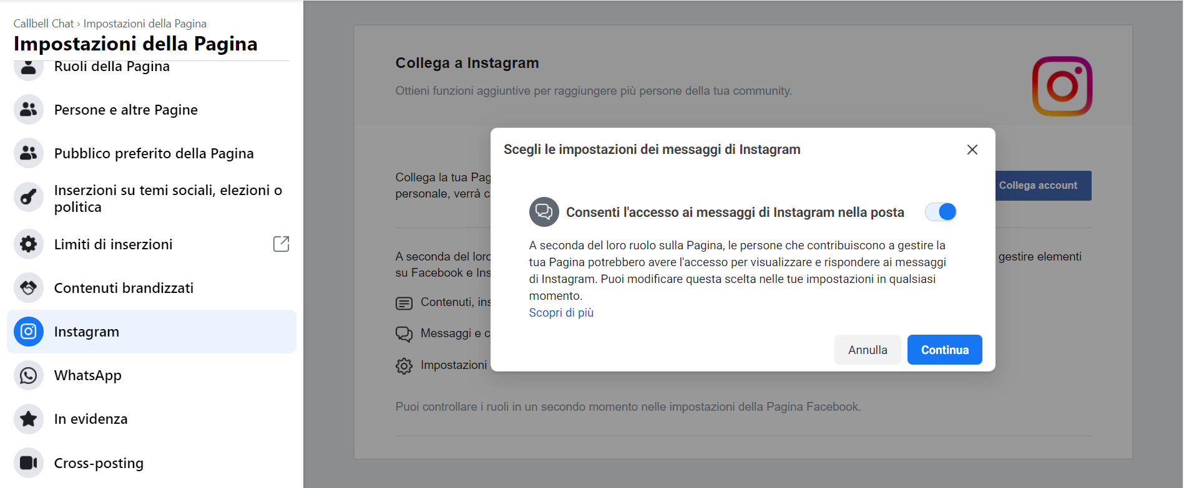Click the Messaggi chat icon on the page
Screen dimensions: 1184x488
pos(404,335)
